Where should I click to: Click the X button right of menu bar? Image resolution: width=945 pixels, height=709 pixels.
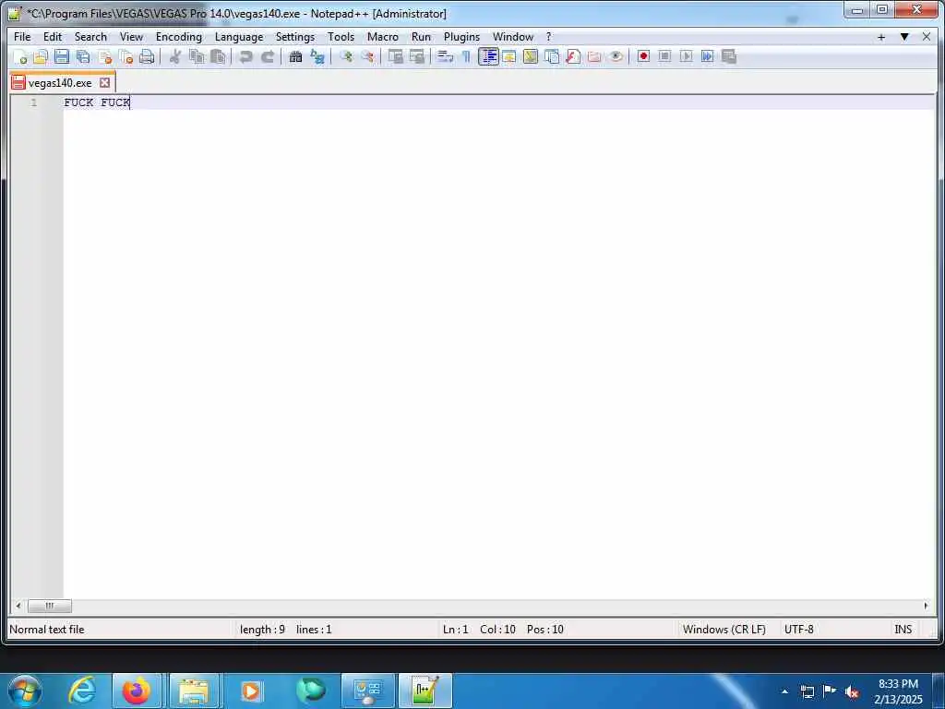coord(927,37)
